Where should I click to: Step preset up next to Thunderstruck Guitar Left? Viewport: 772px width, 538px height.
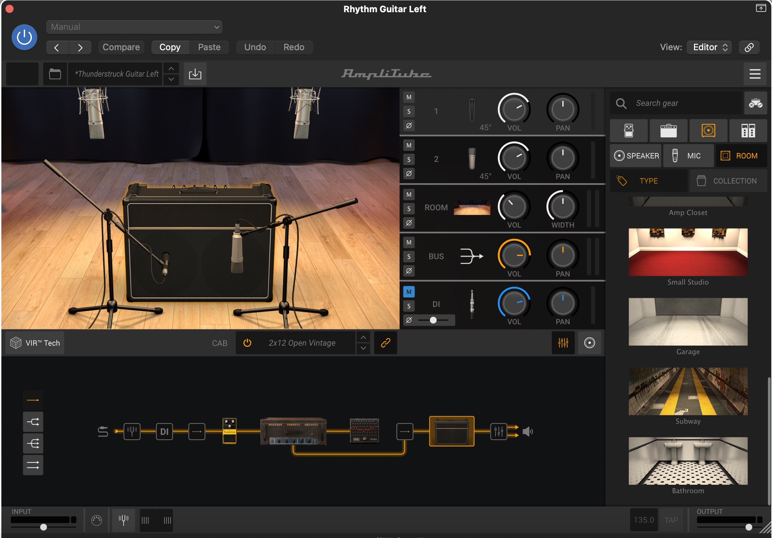coord(171,69)
